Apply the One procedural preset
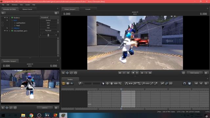The height and width of the screenshot is (118, 210). 48,28
